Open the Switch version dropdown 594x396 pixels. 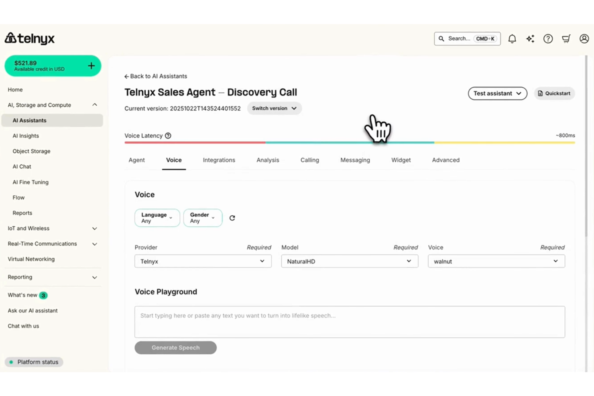click(x=274, y=108)
